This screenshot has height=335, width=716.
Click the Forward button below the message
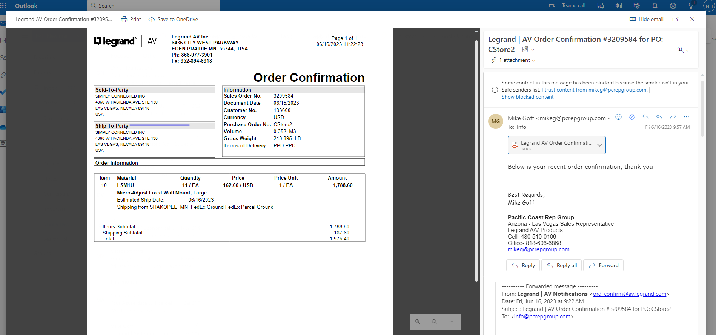click(604, 265)
